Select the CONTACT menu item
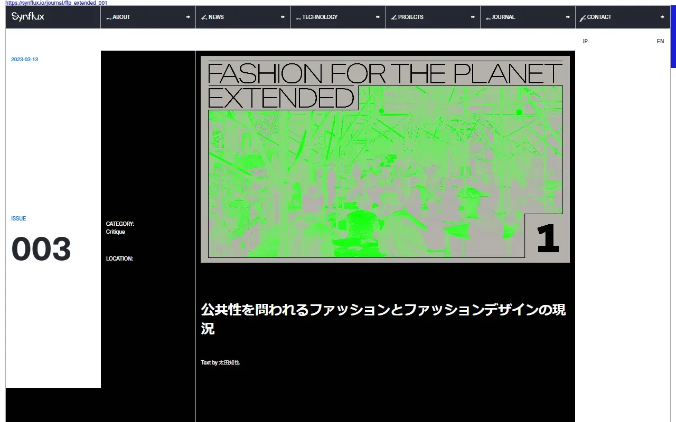Screen dimensions: 676x422 point(599,17)
